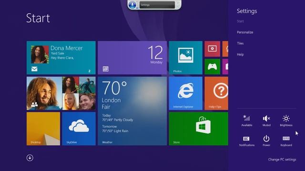Viewport: 305px width, 171px height.
Task: Open the Store tile
Action: (x=198, y=129)
